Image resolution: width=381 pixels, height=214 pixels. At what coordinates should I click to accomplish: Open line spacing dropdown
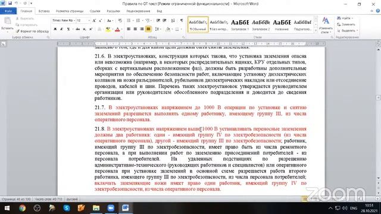pyautogui.click(x=161, y=29)
